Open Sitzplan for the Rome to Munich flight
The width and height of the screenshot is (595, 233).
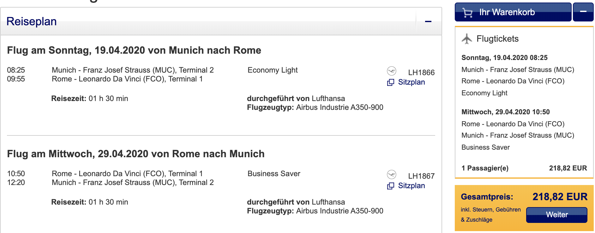pos(411,186)
